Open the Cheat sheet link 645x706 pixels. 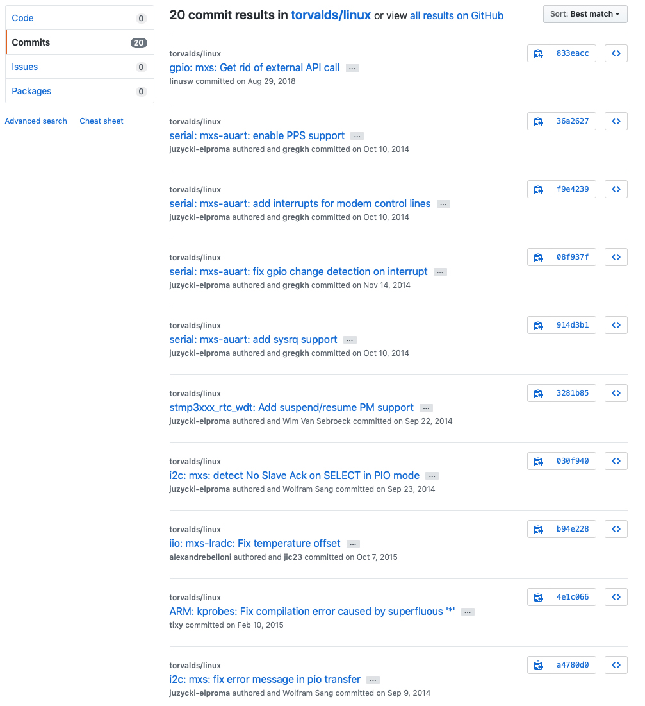pyautogui.click(x=101, y=121)
